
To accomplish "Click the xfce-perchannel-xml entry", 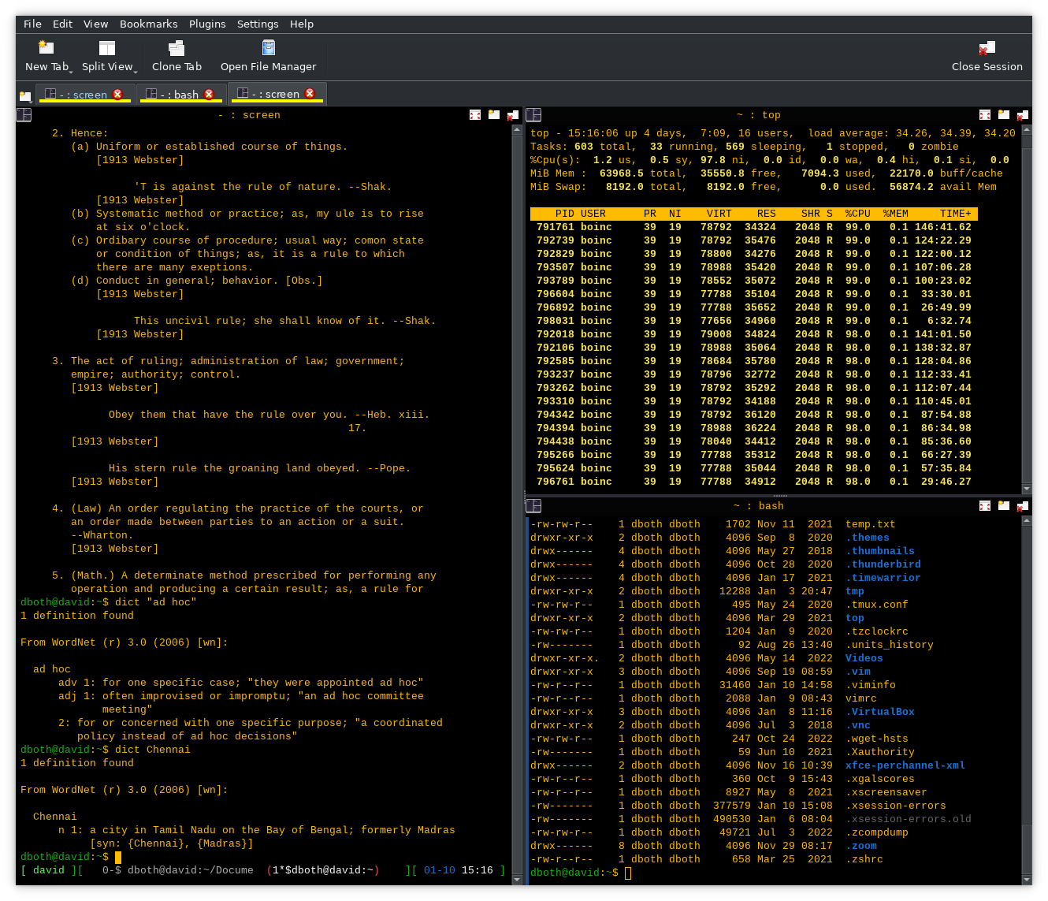I will pos(905,765).
